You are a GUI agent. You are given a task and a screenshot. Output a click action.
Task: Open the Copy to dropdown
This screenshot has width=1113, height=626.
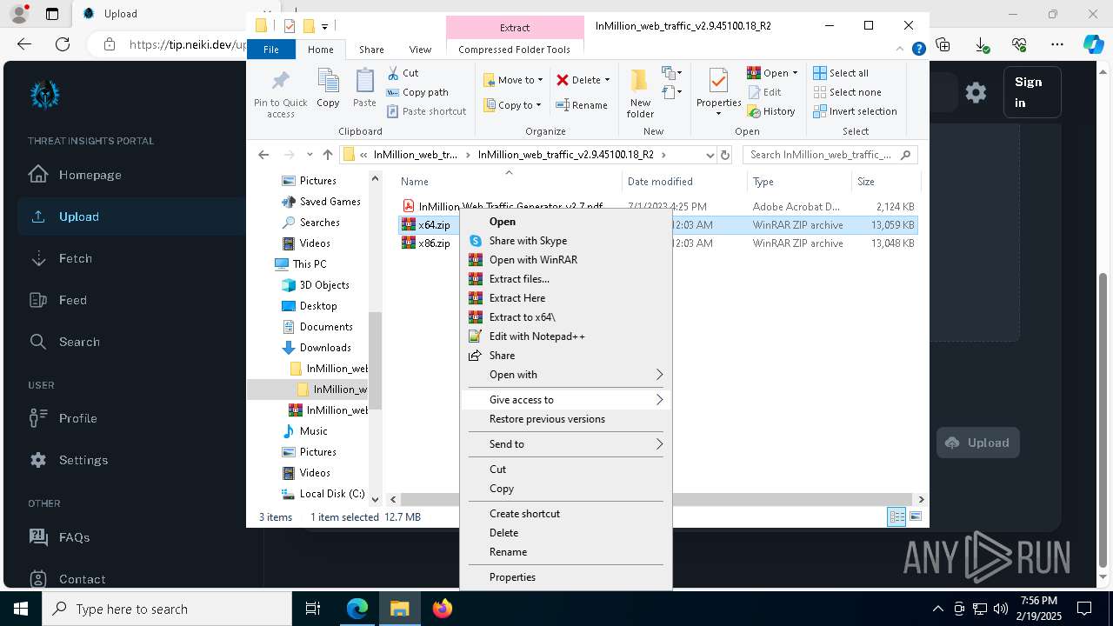coord(513,105)
